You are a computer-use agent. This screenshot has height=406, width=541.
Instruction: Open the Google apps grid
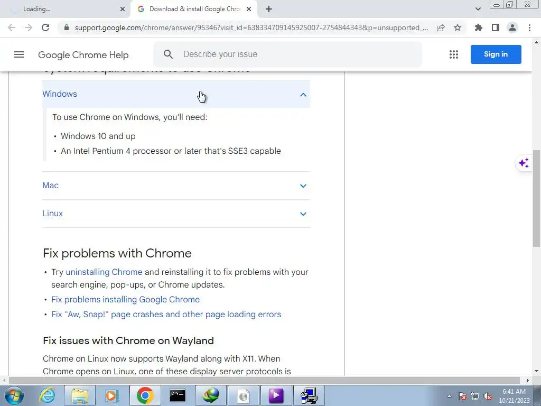click(x=454, y=54)
